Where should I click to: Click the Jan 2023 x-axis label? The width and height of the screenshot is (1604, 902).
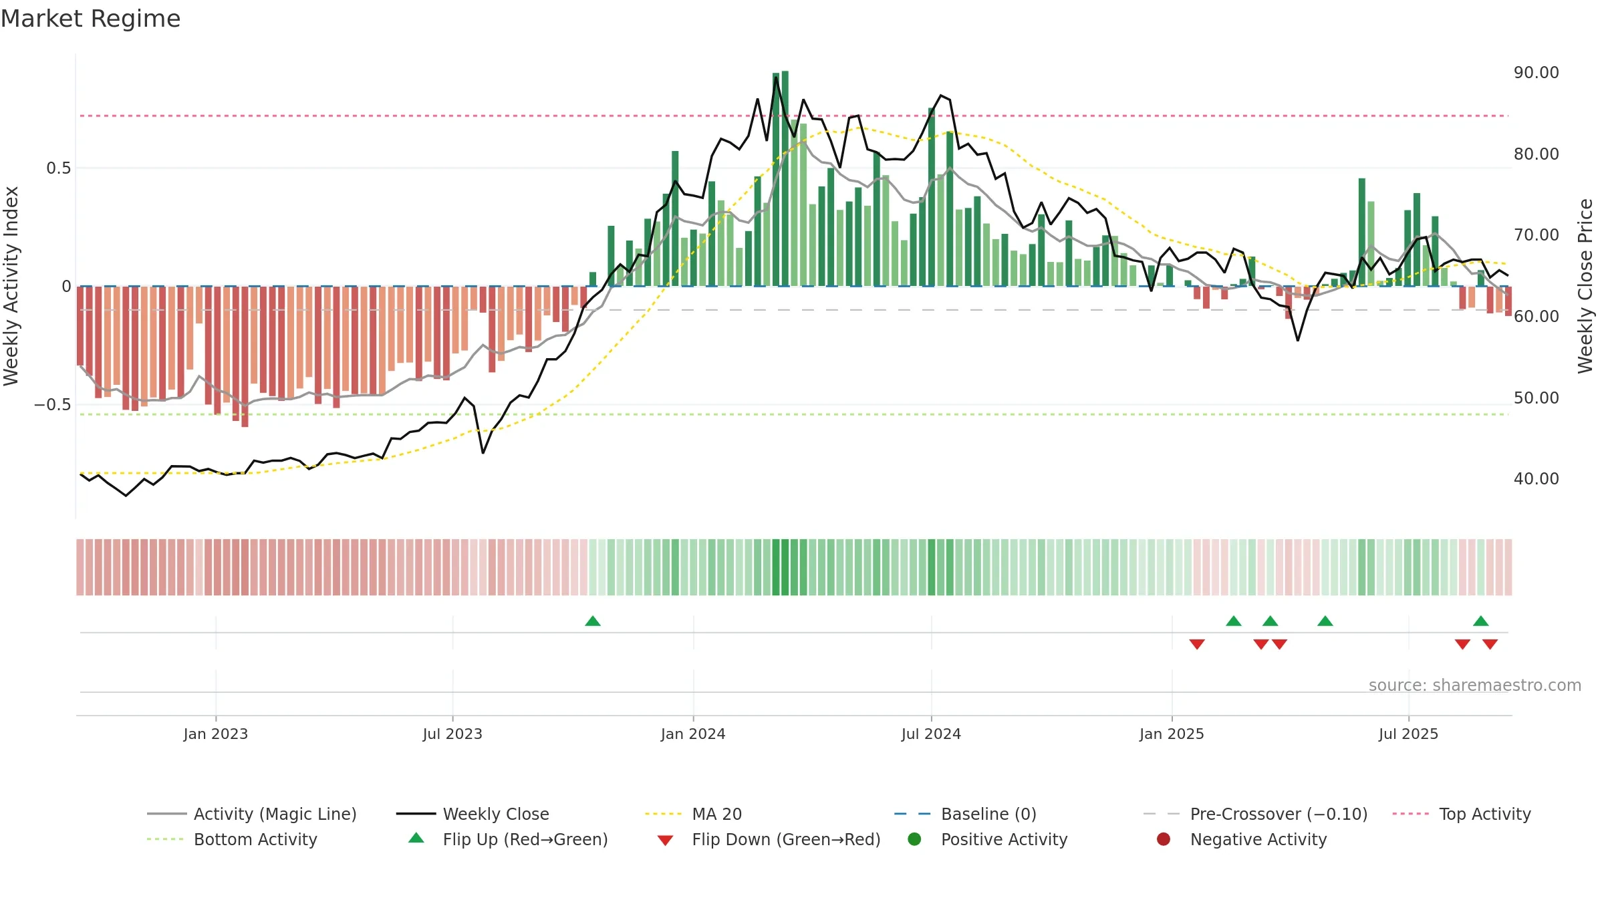click(216, 734)
